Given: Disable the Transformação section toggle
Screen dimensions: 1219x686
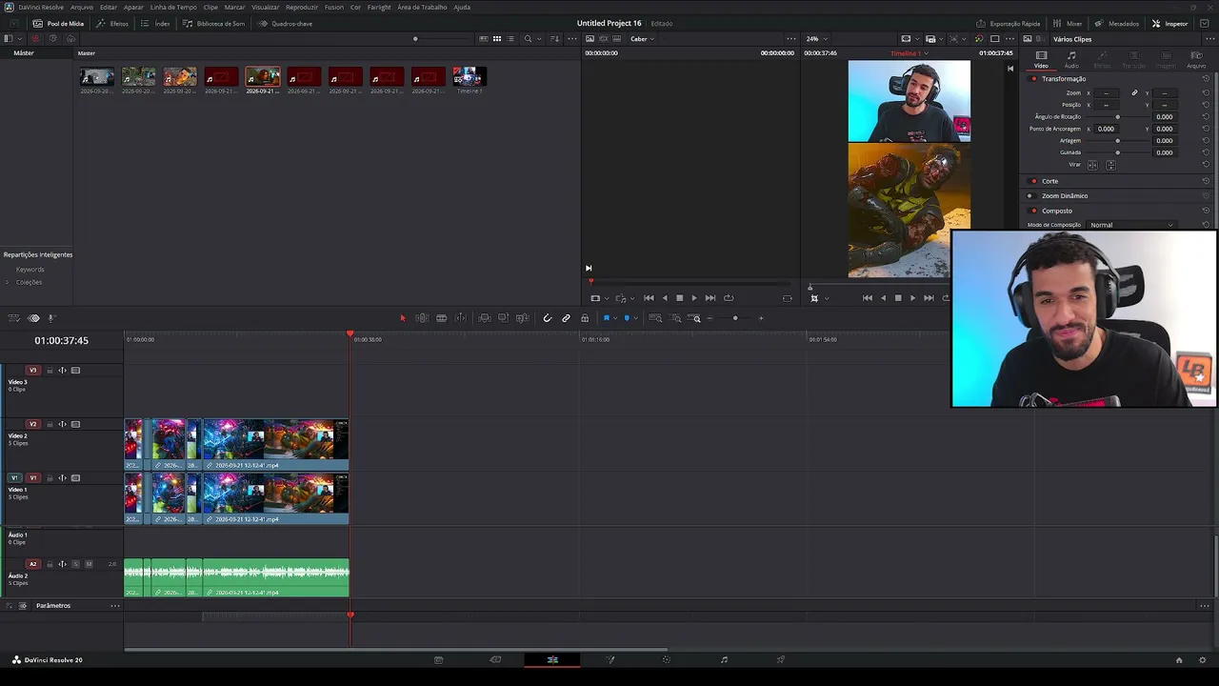Looking at the screenshot, I should coord(1033,79).
